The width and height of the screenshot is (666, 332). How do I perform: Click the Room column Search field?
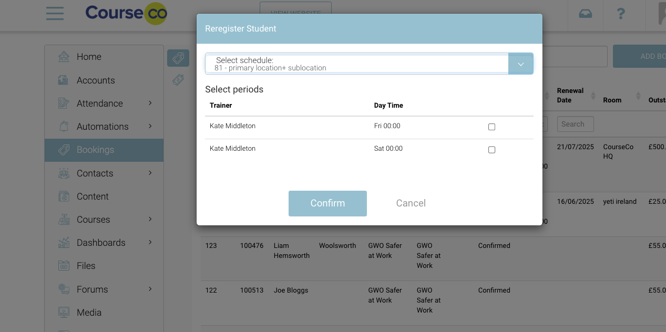pyautogui.click(x=576, y=124)
